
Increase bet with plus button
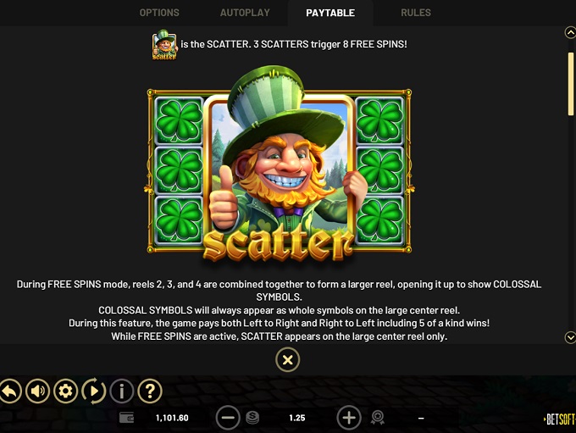point(349,418)
